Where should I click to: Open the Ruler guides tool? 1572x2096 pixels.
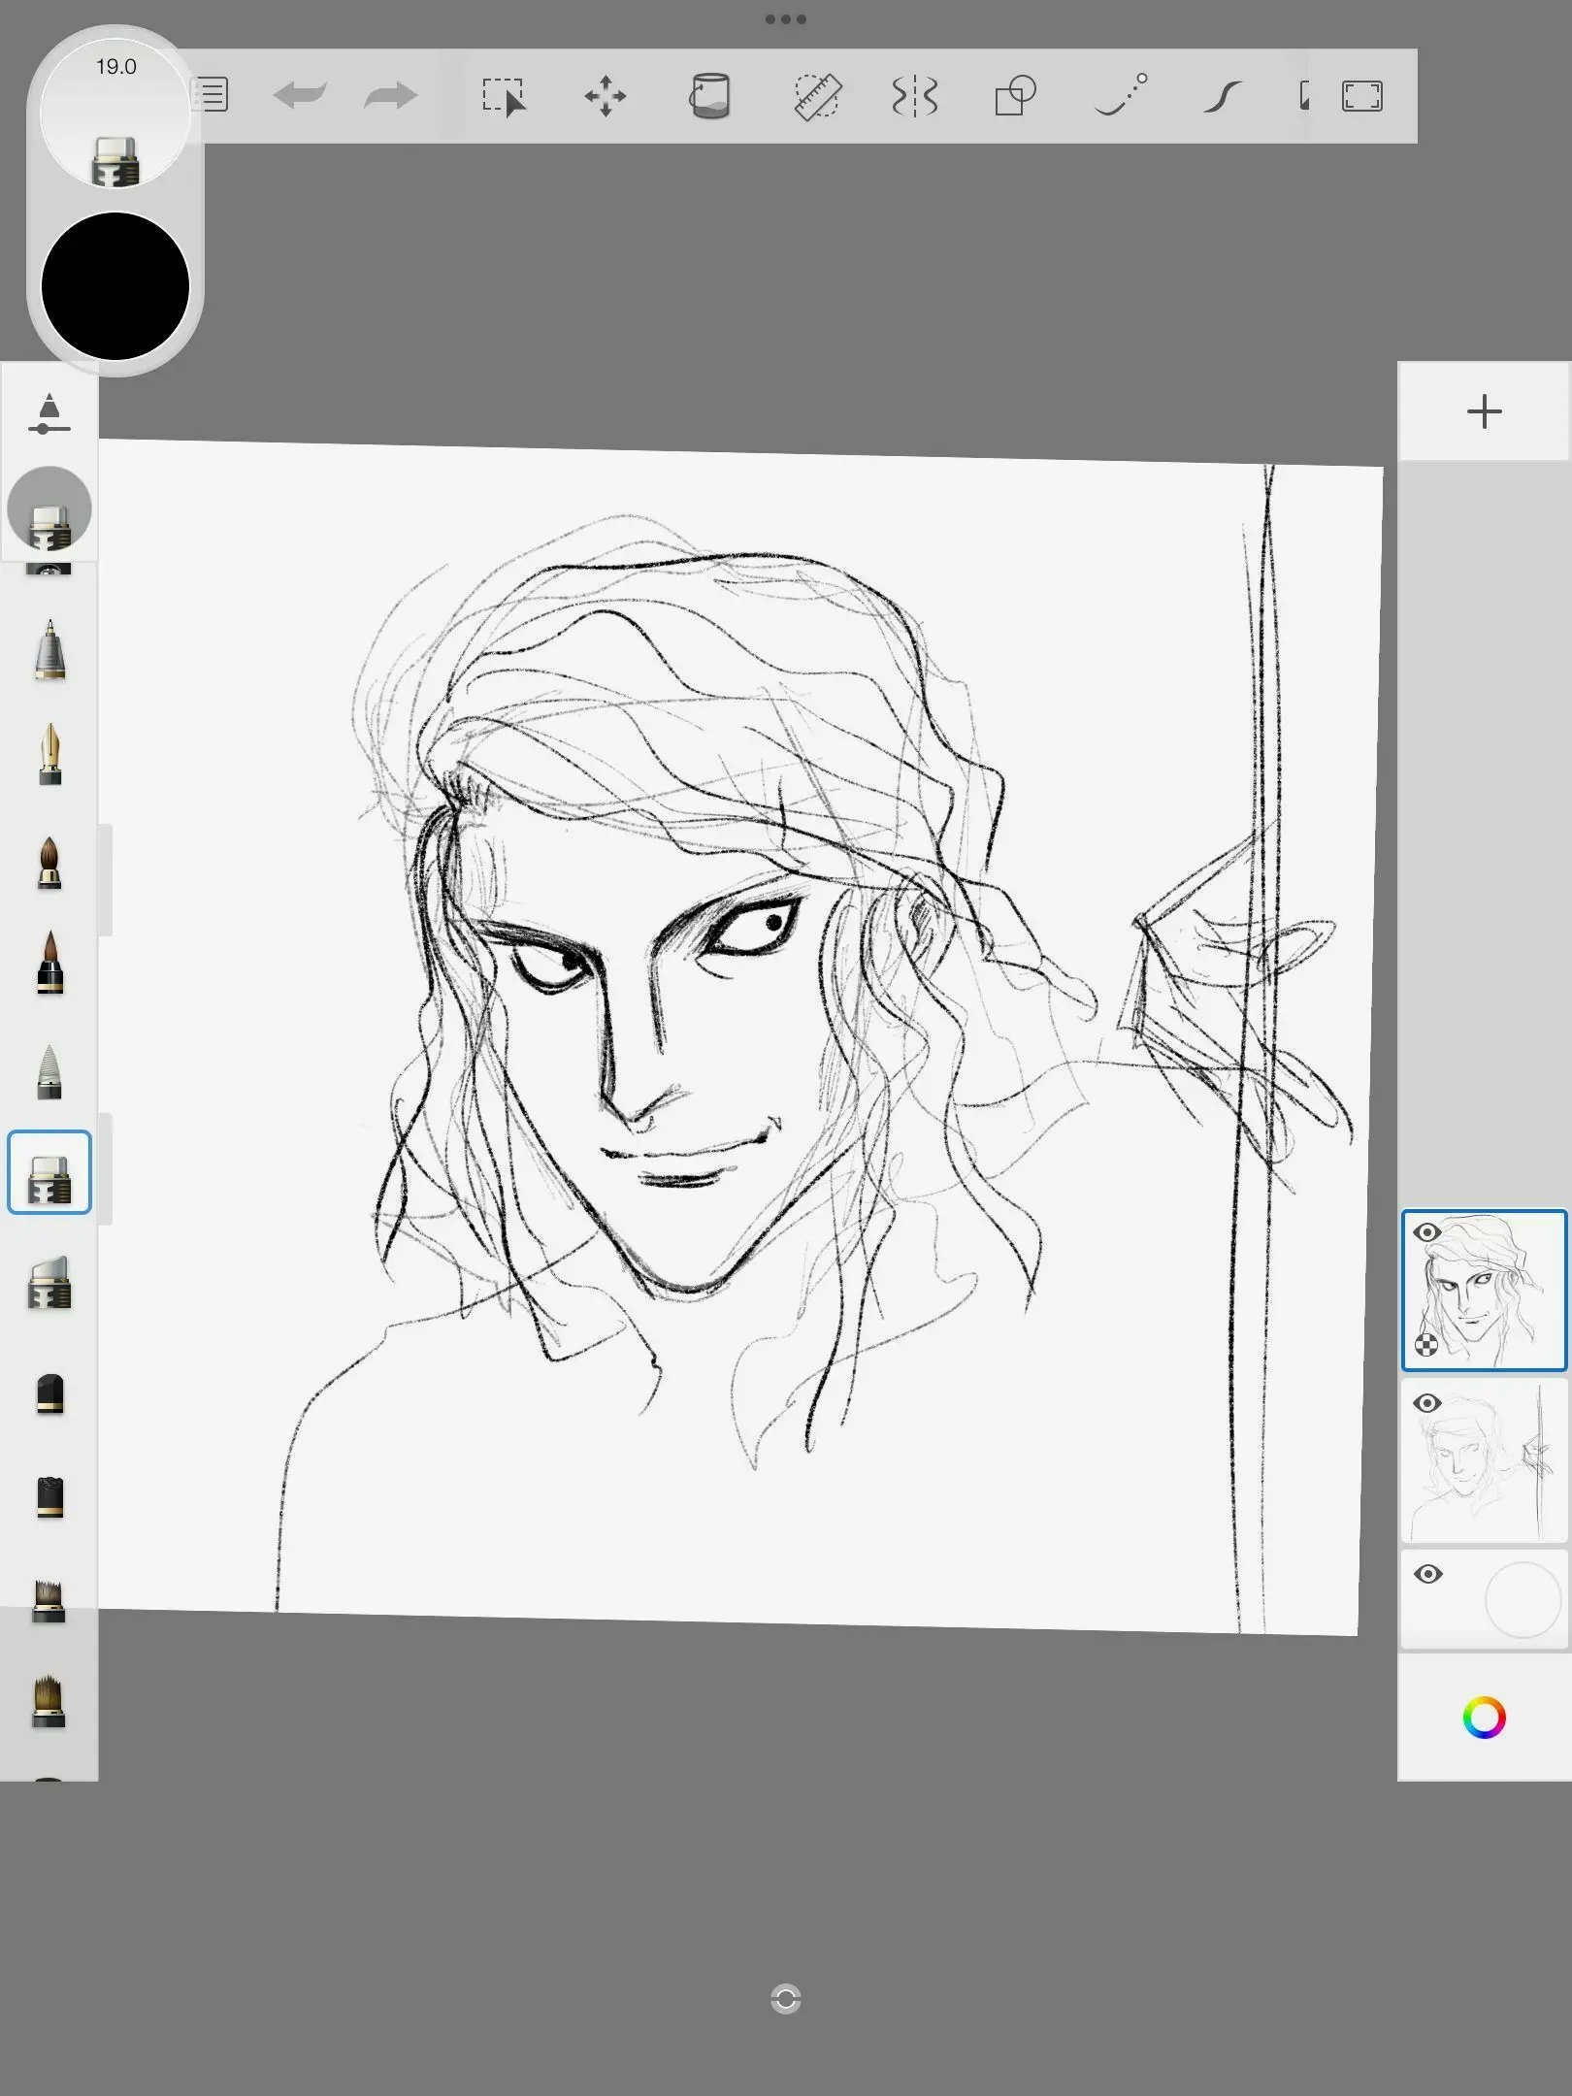point(817,96)
